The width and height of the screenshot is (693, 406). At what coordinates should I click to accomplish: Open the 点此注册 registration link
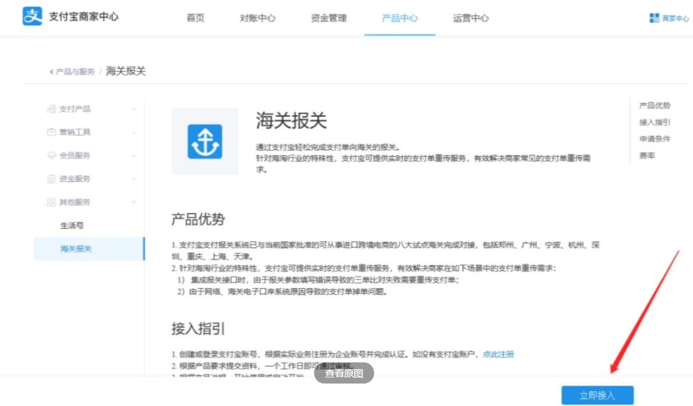pyautogui.click(x=497, y=354)
